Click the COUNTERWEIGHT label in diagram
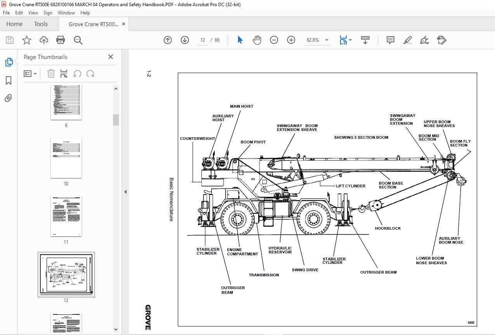Image resolution: width=495 pixels, height=335 pixels. coord(197,139)
